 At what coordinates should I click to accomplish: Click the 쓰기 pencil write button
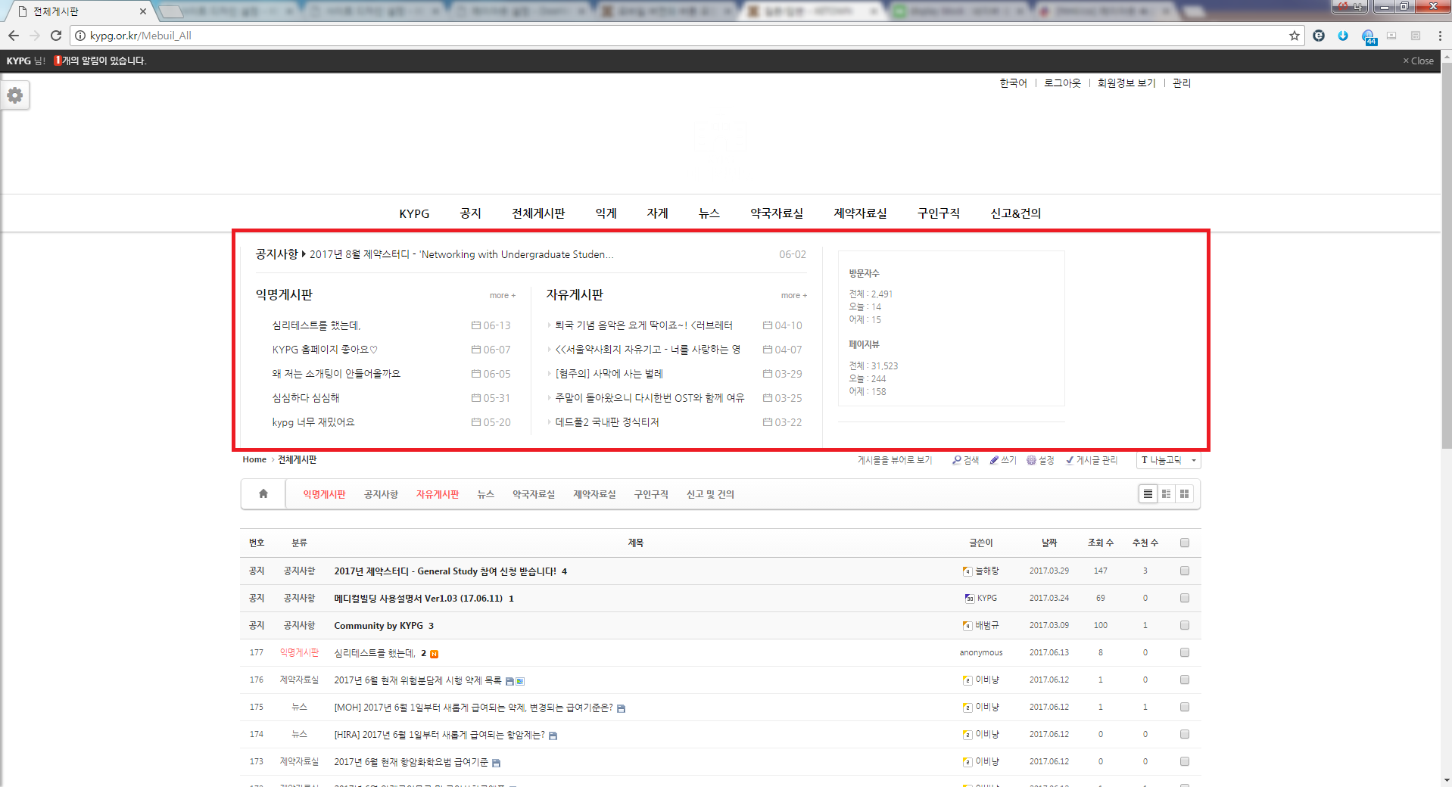click(1003, 460)
